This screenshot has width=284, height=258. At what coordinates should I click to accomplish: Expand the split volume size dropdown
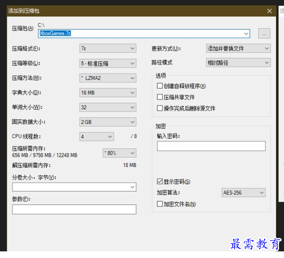74,188
